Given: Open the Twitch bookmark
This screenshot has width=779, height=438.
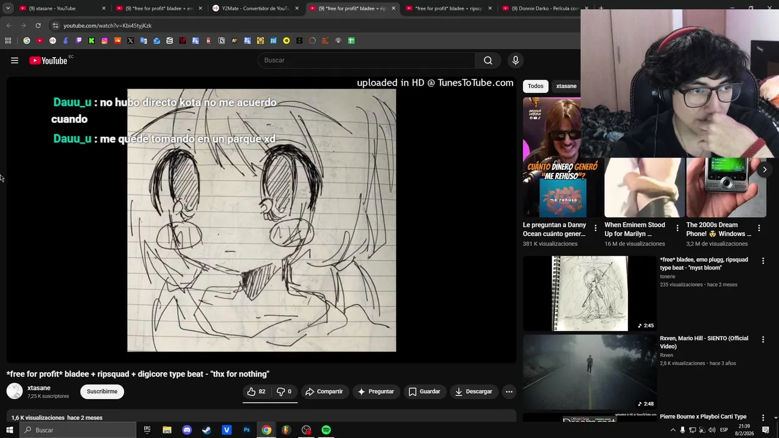Looking at the screenshot, I should pos(79,41).
